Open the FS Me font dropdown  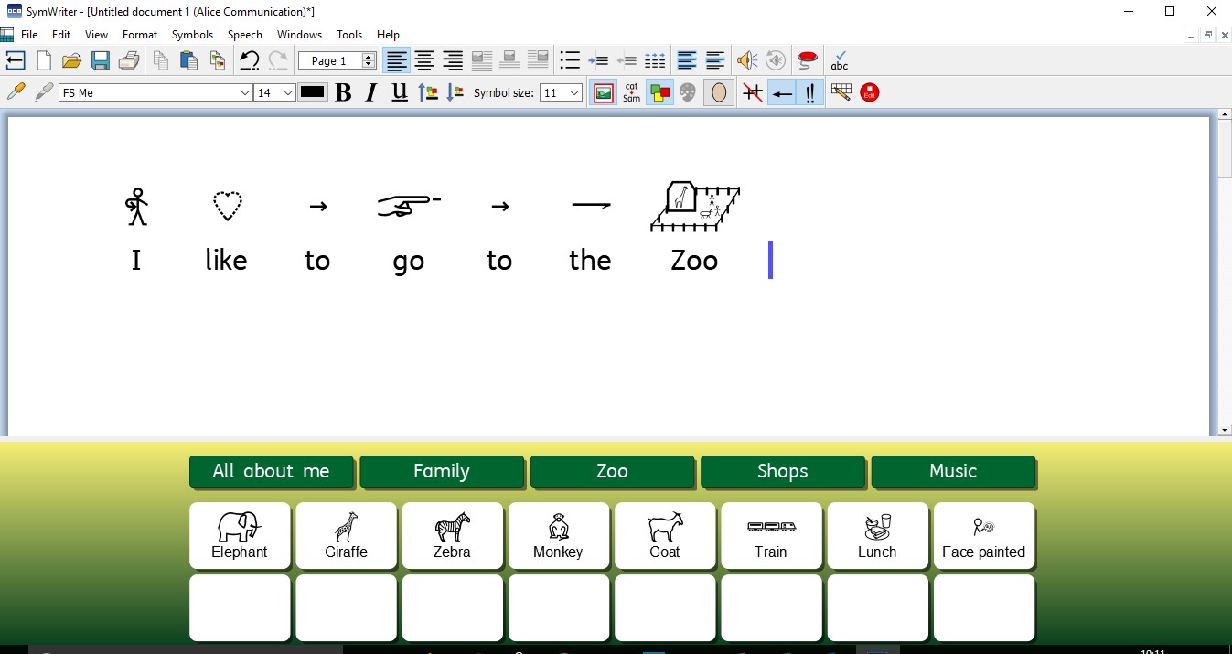pos(245,92)
